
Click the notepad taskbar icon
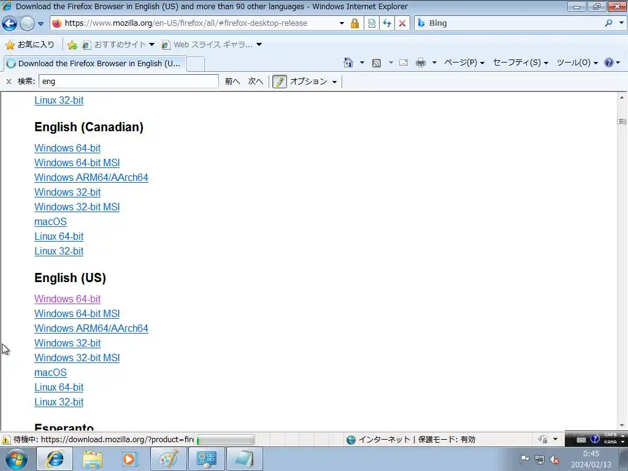click(244, 459)
